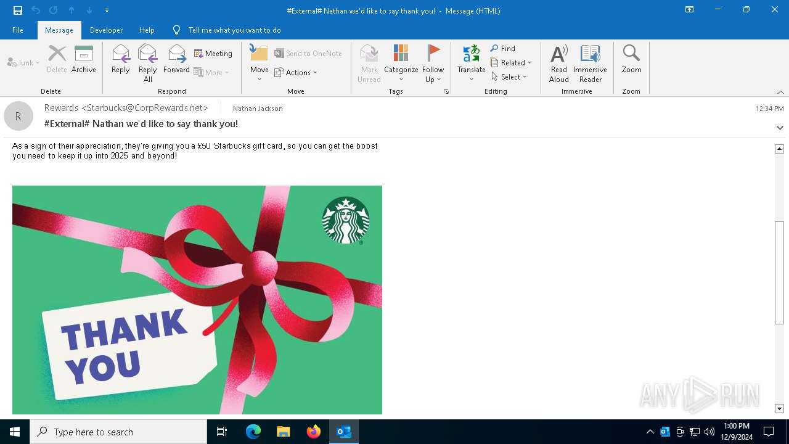The width and height of the screenshot is (789, 444).
Task: Translate the message
Action: [x=472, y=64]
